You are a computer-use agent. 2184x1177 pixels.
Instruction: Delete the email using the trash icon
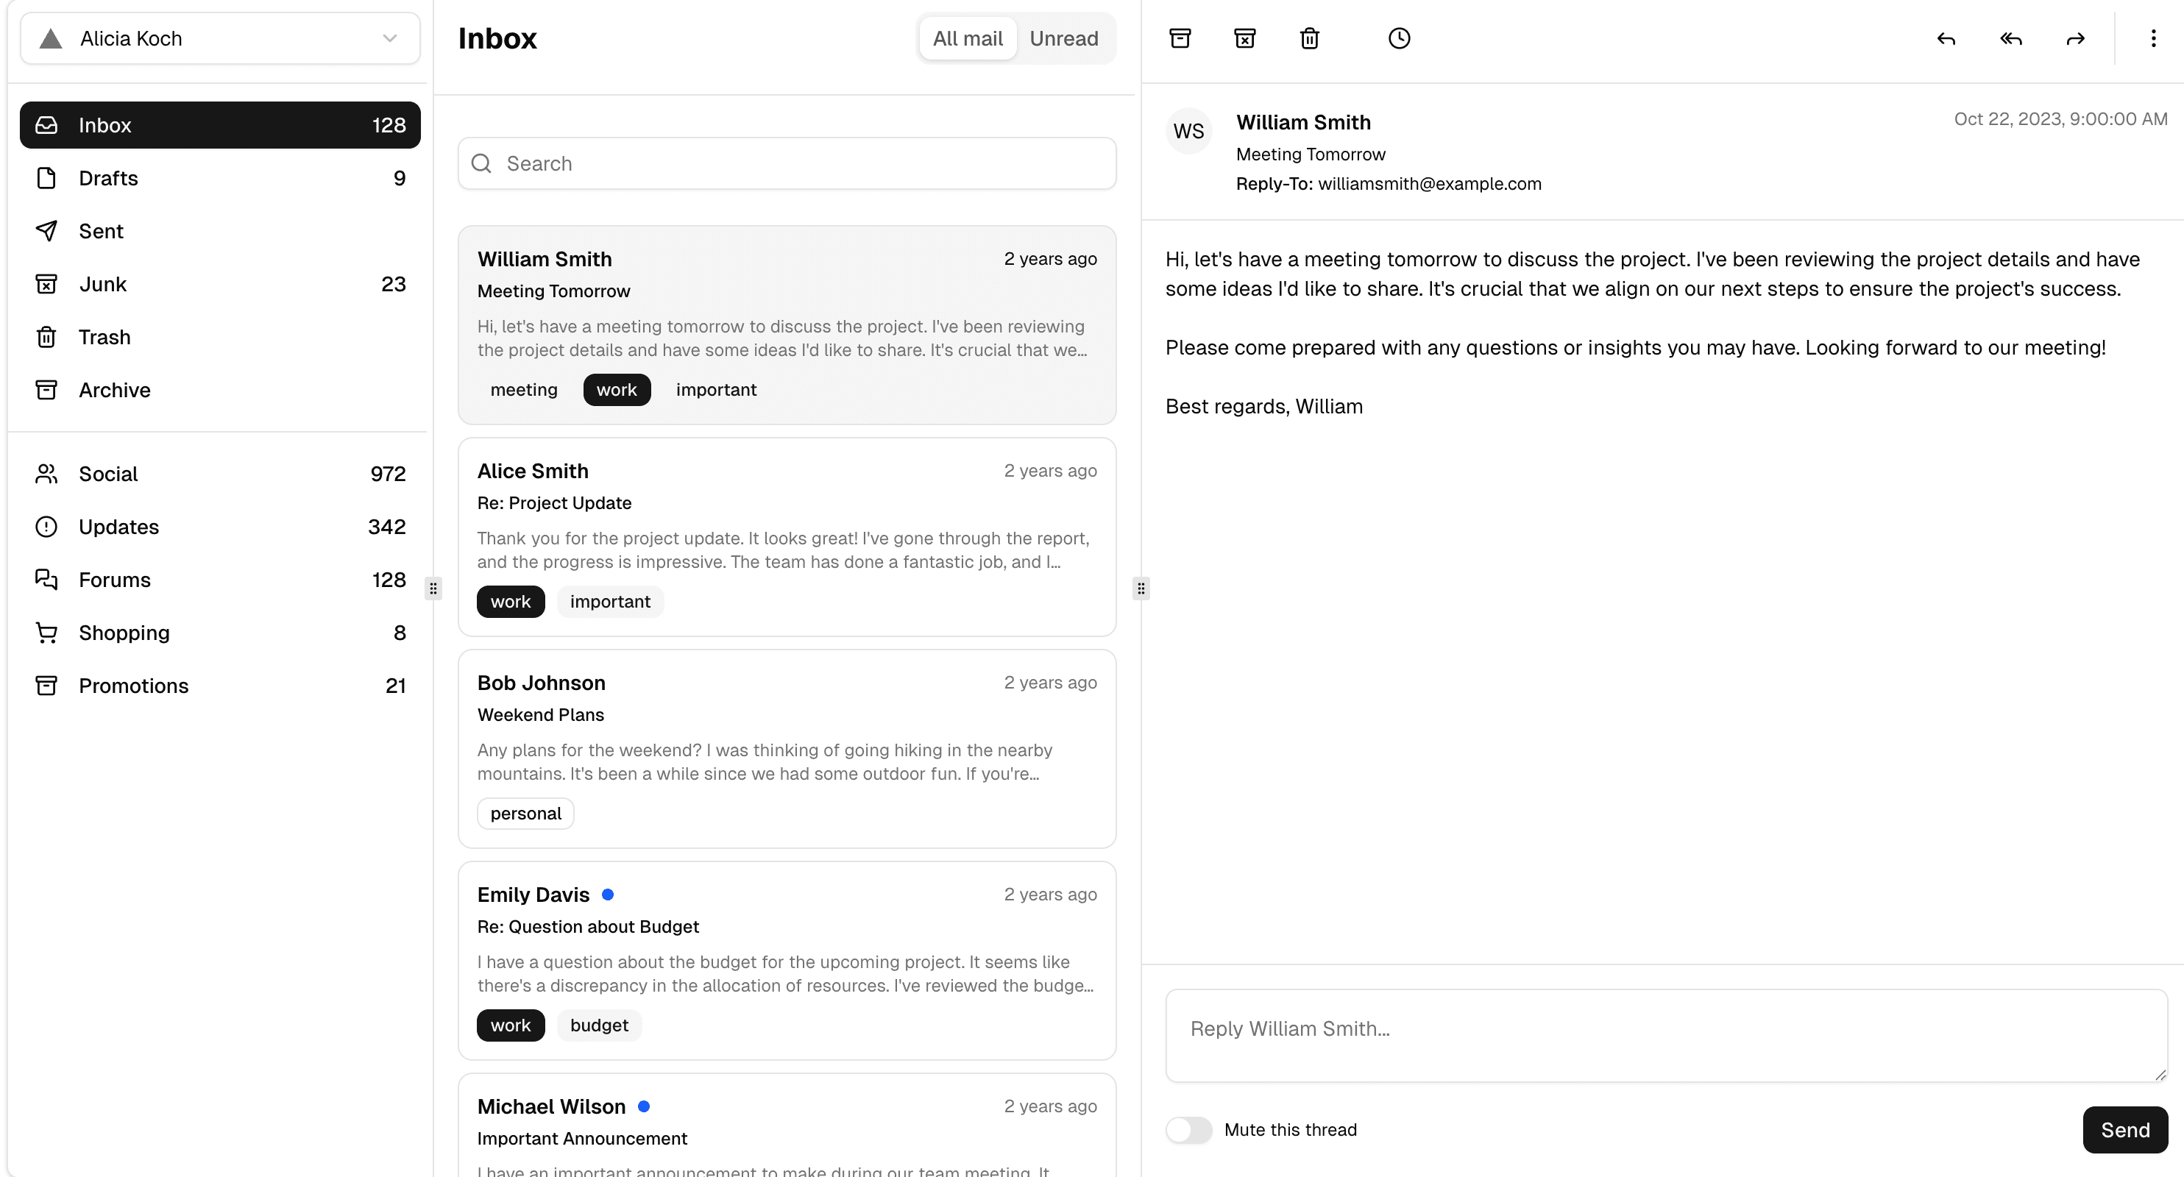point(1309,38)
